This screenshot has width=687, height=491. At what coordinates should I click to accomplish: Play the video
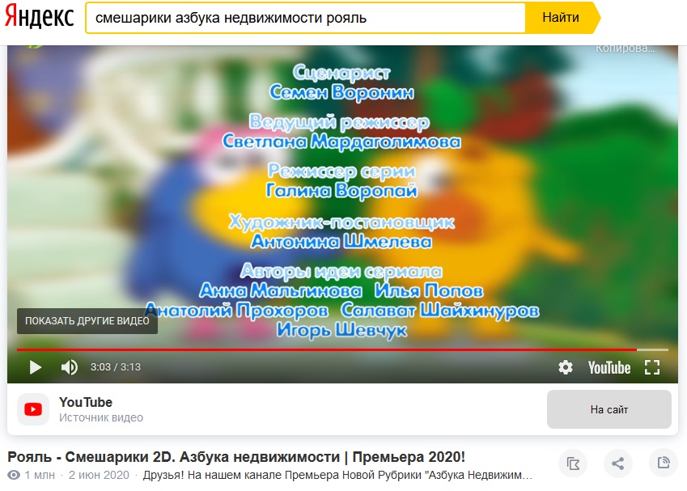pos(35,367)
